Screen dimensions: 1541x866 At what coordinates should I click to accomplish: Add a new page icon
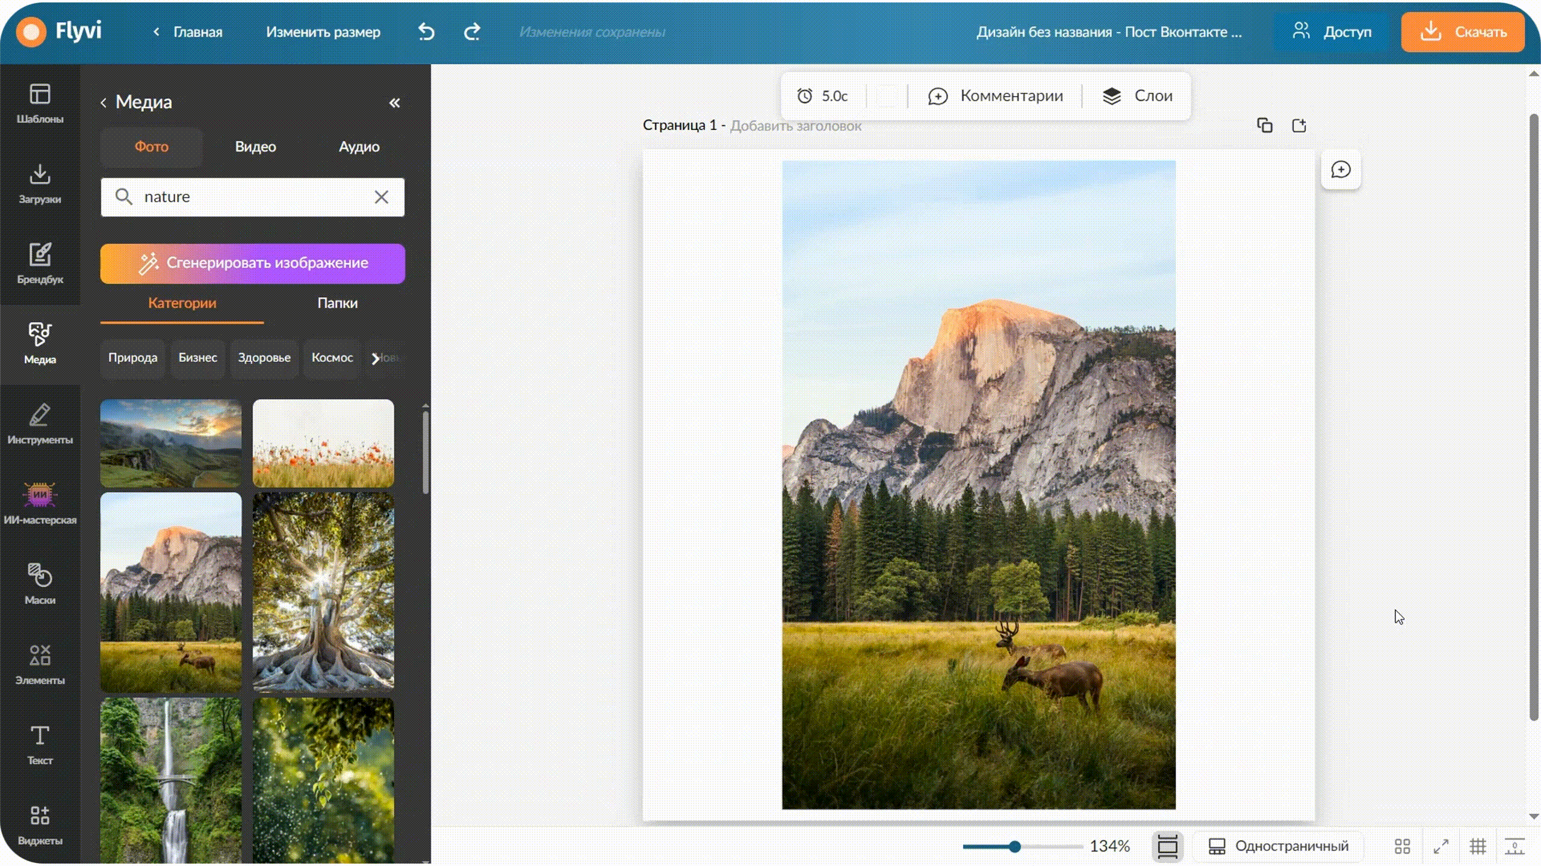pos(1299,125)
